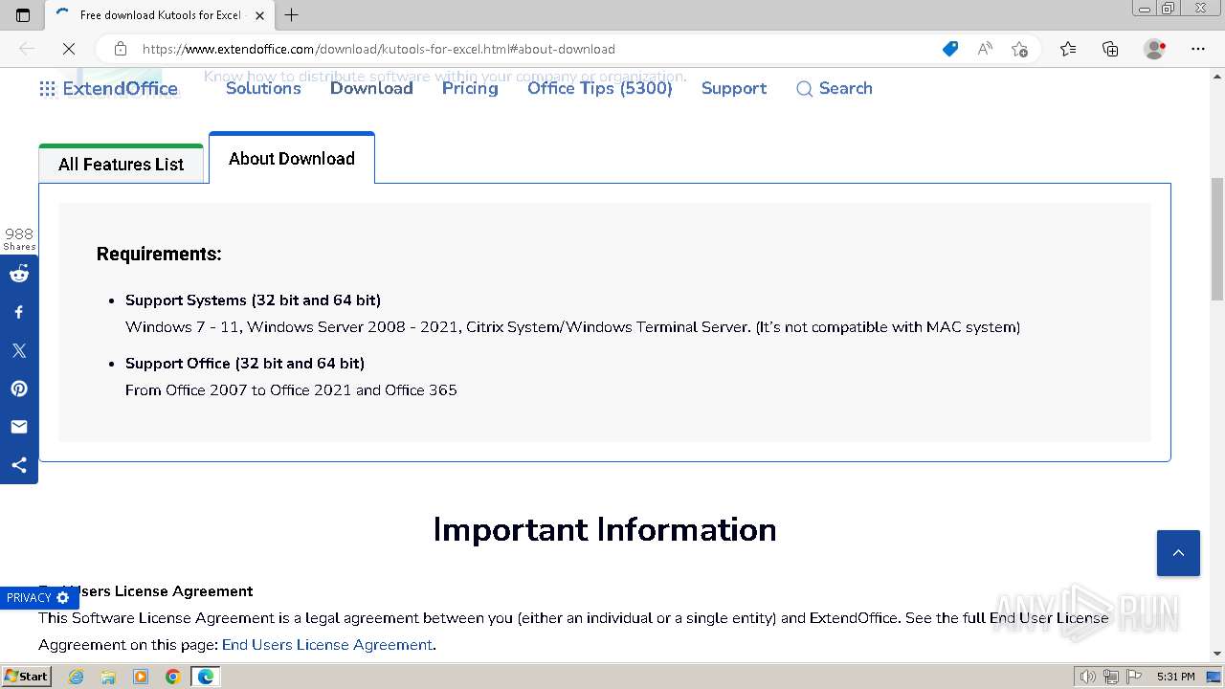This screenshot has height=689, width=1225.
Task: Open a new browser tab
Action: [292, 14]
